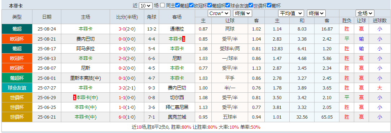Click the 1-0(1-0) score

coord(127,107)
